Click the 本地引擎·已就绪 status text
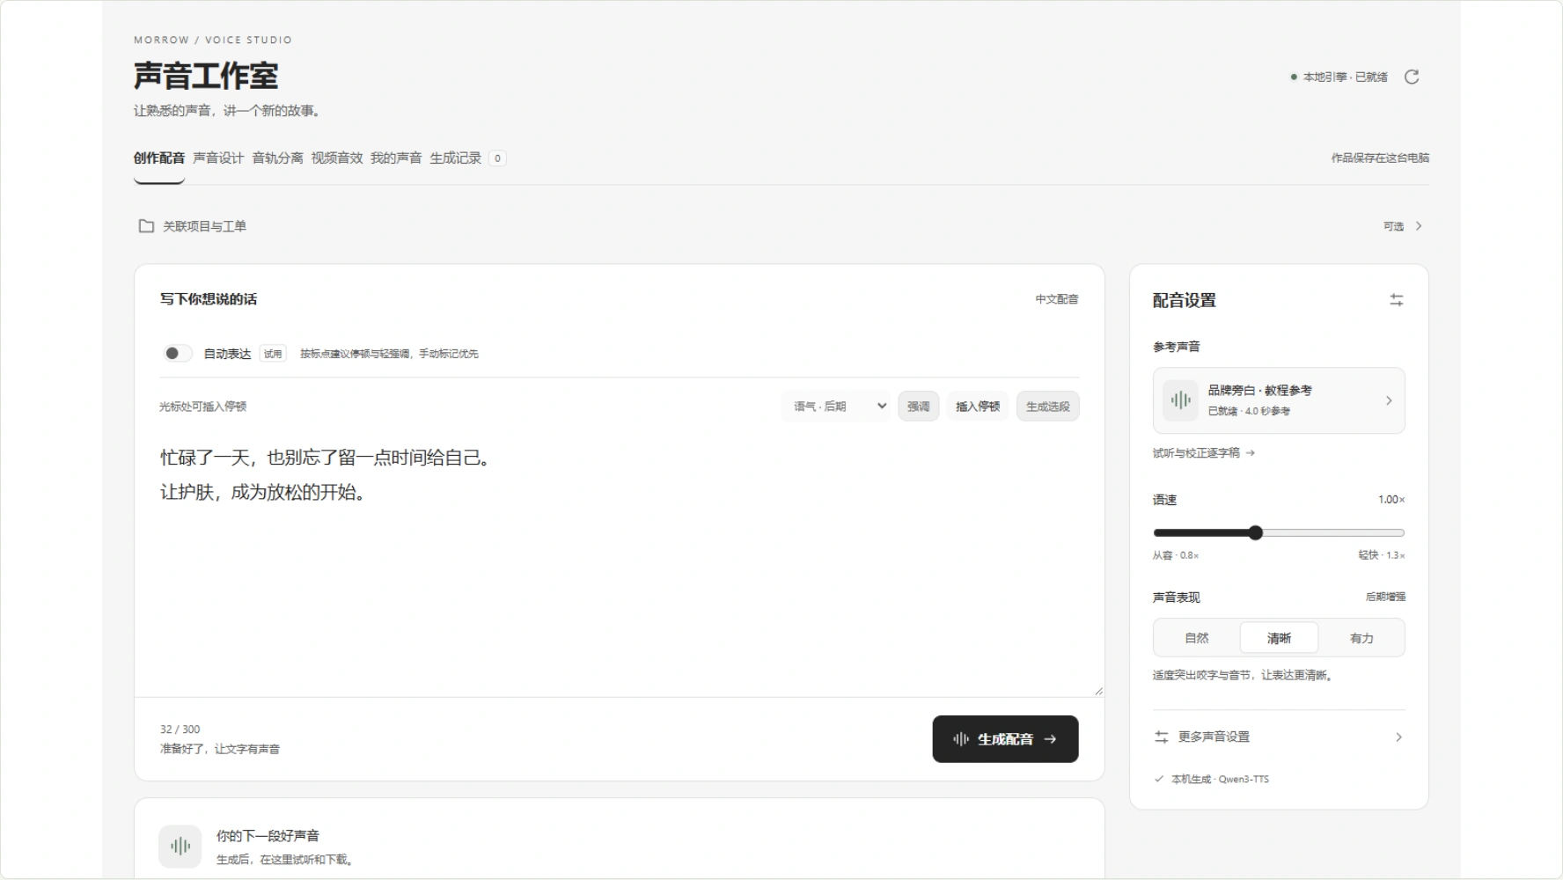The image size is (1563, 880). [1345, 77]
